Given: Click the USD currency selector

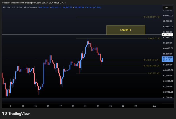Looking at the screenshot, I should pos(168,7).
